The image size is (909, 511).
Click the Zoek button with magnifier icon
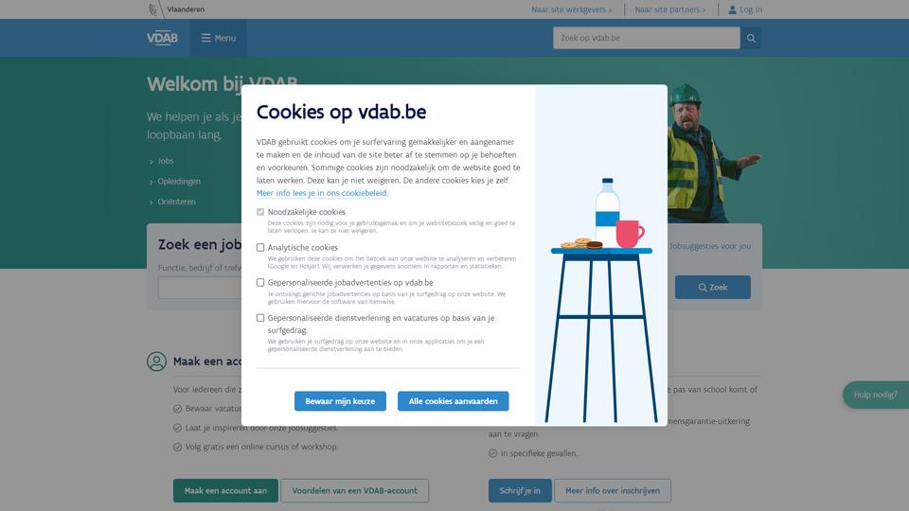[712, 288]
